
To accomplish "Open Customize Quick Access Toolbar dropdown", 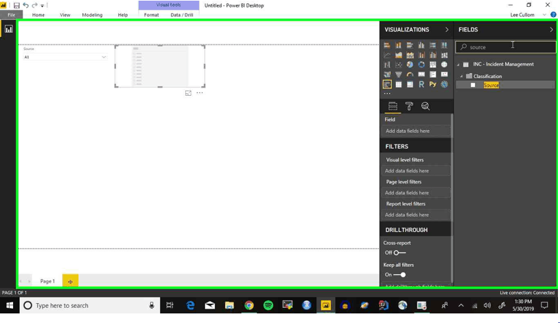I will [x=42, y=5].
